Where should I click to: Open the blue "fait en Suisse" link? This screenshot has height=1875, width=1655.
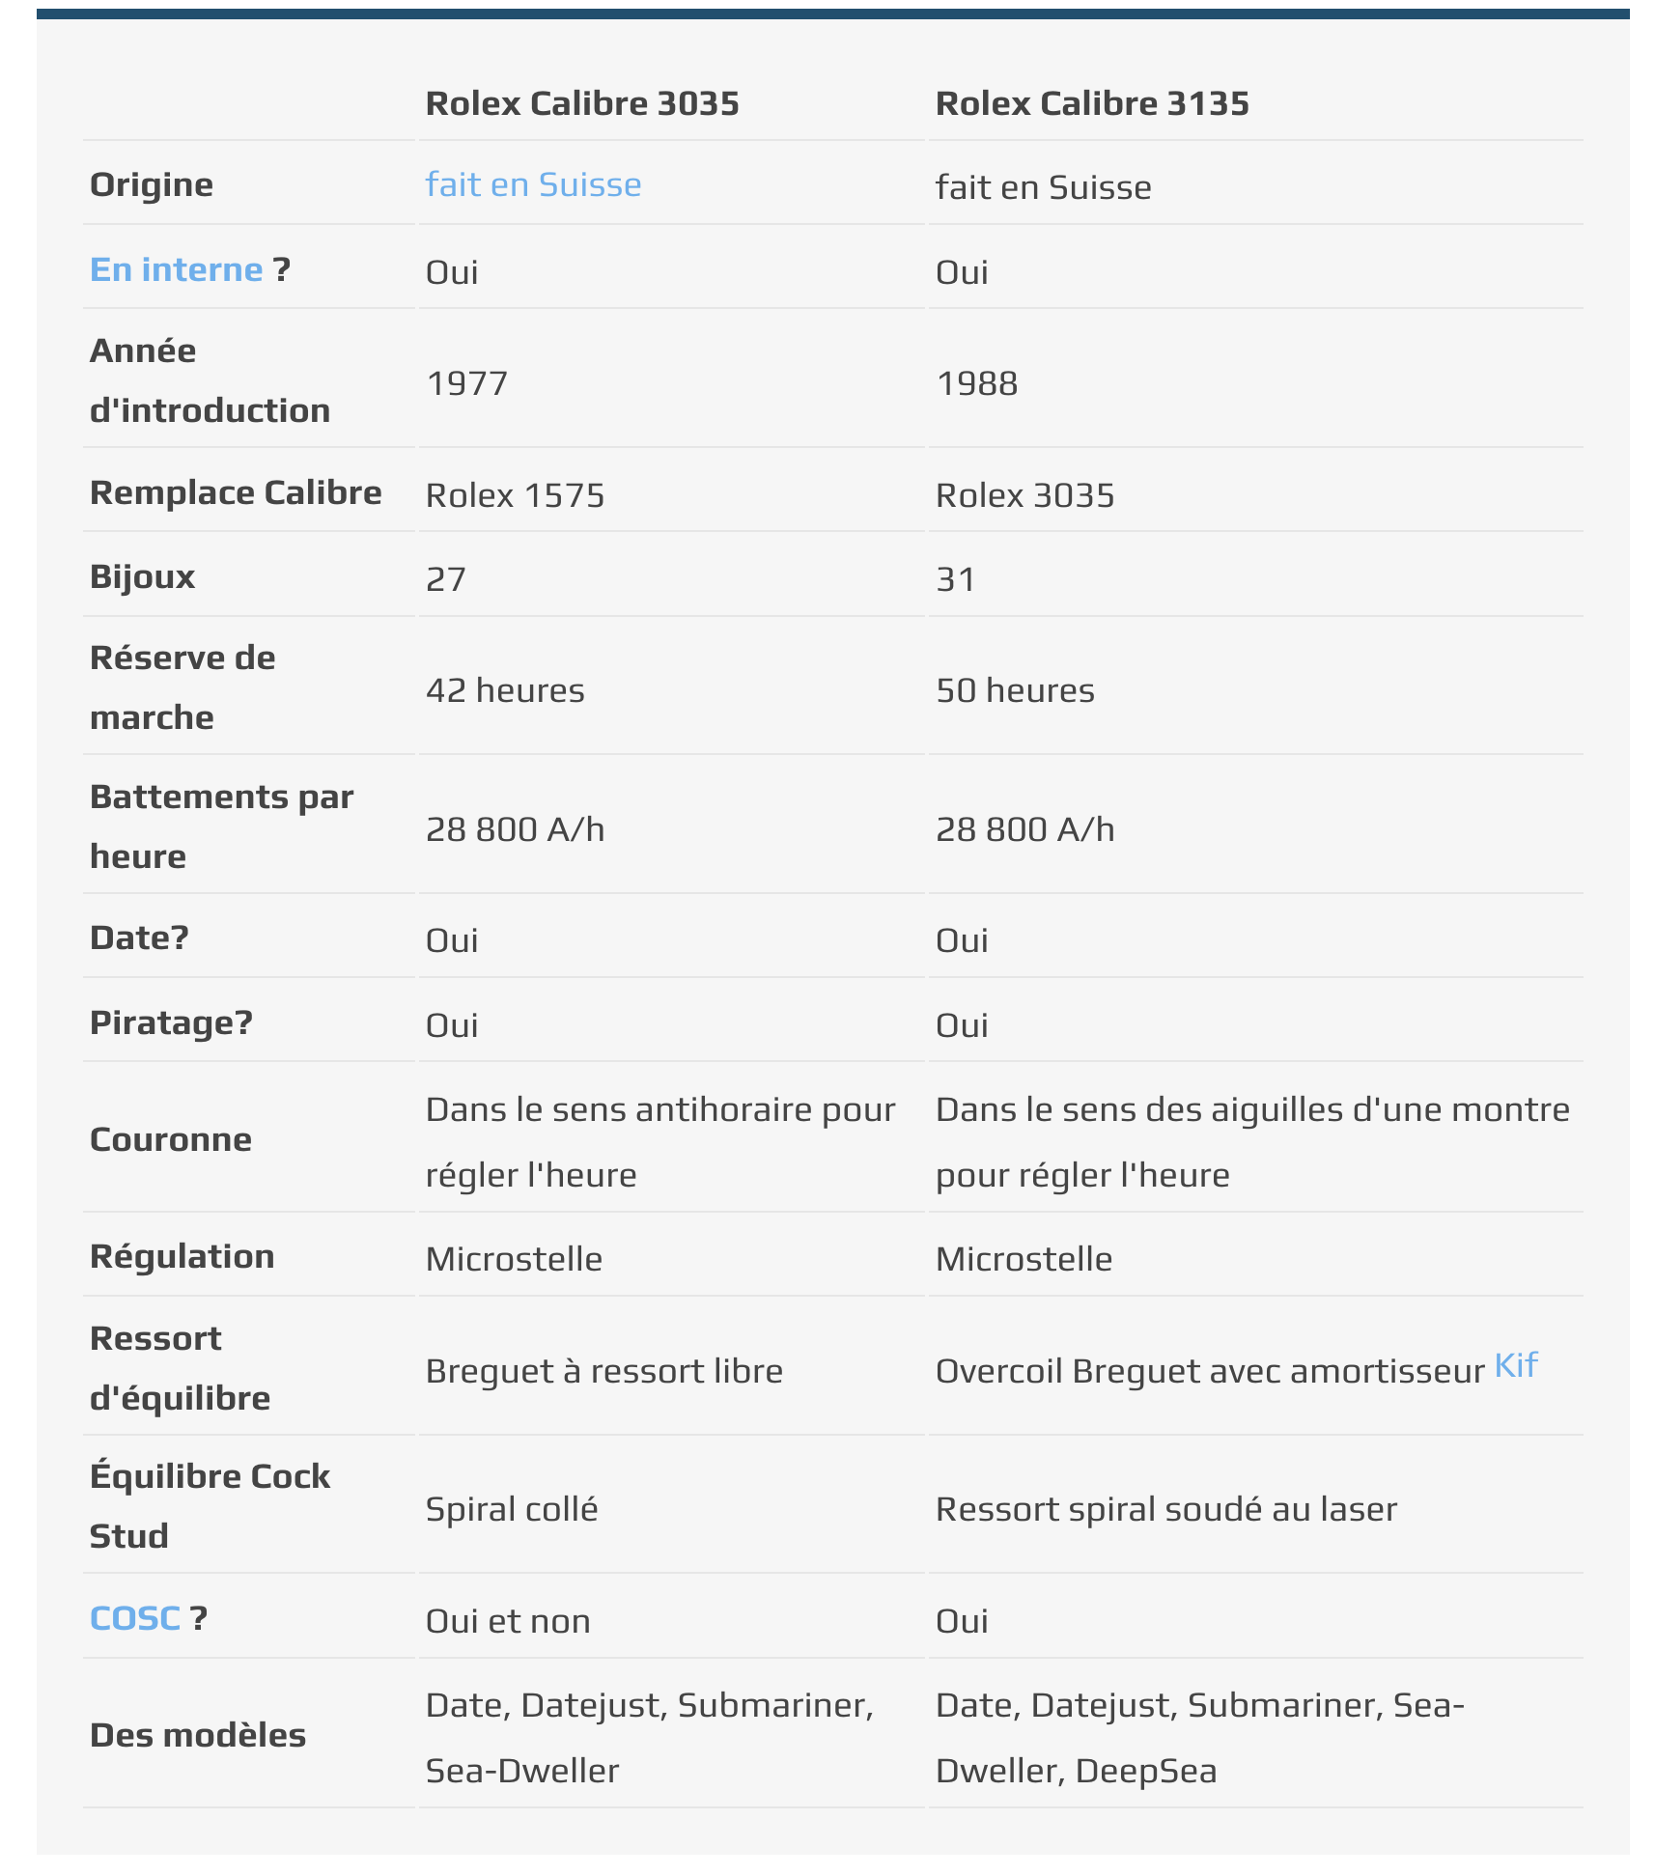(533, 184)
